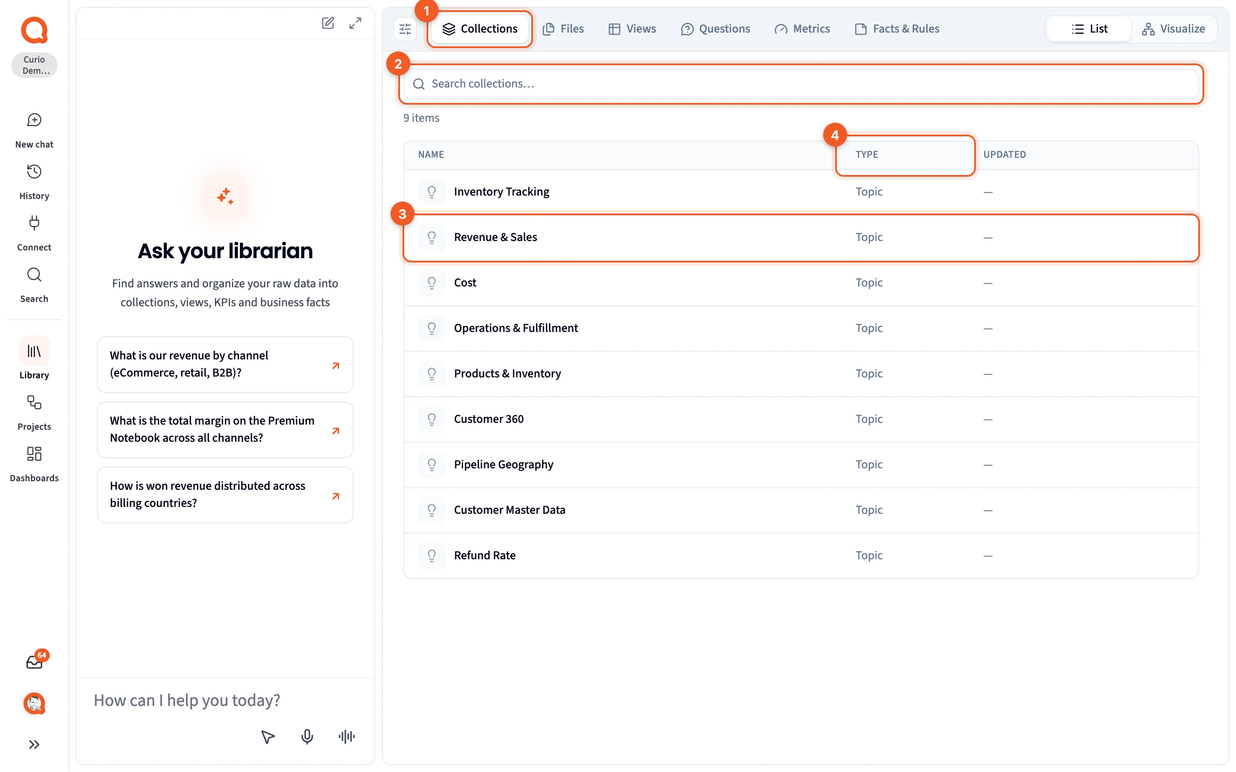The image size is (1236, 772).
Task: Switch to the Views tab
Action: (632, 29)
